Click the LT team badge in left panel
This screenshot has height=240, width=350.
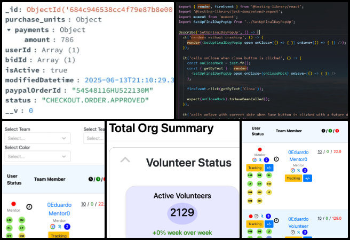click(x=22, y=228)
